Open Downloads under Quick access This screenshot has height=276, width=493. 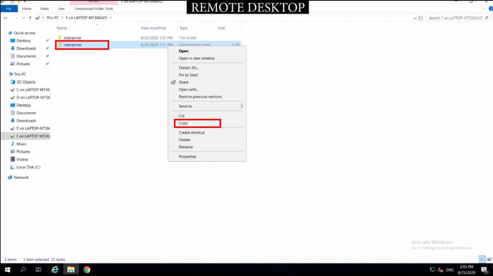pyautogui.click(x=26, y=49)
